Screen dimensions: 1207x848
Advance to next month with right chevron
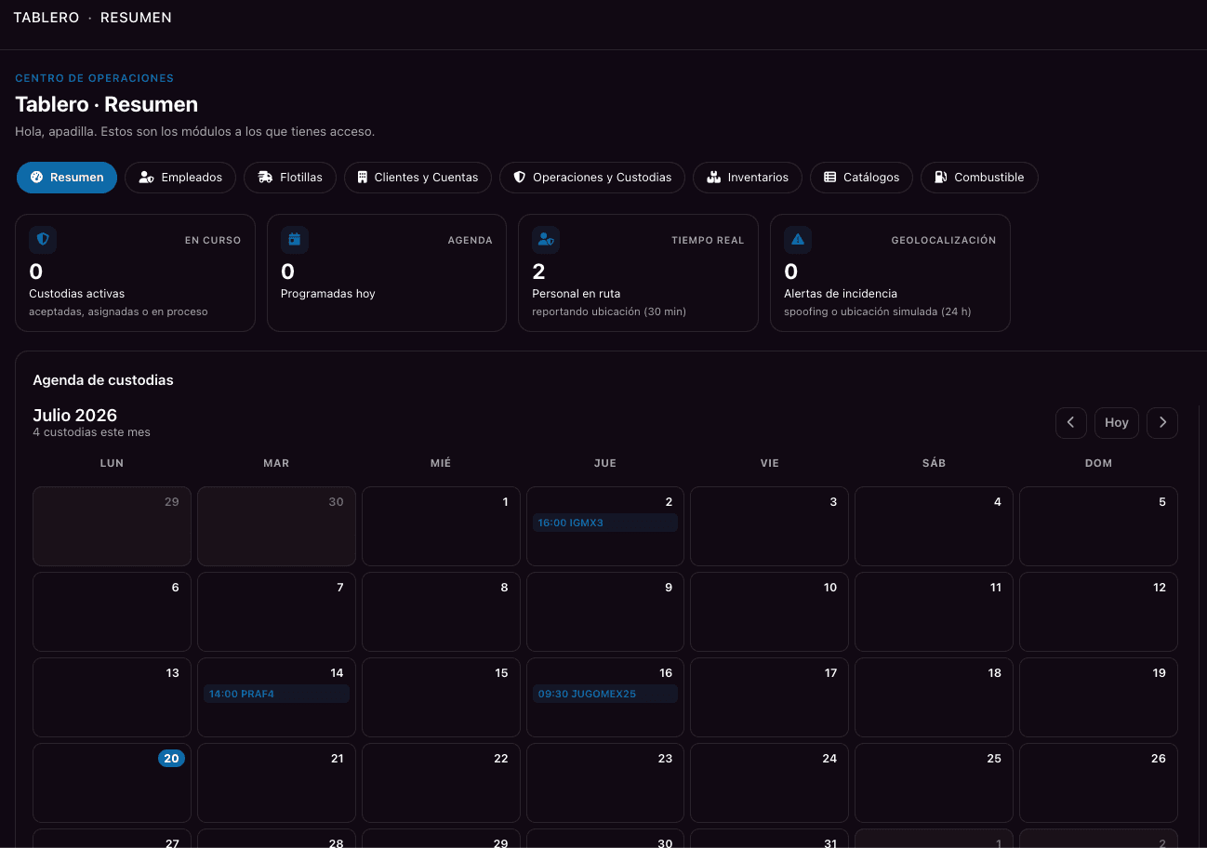tap(1162, 422)
